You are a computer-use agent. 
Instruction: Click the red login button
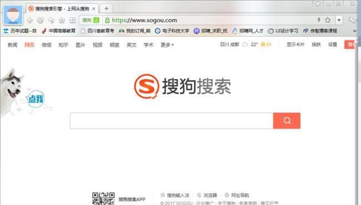tap(350, 44)
